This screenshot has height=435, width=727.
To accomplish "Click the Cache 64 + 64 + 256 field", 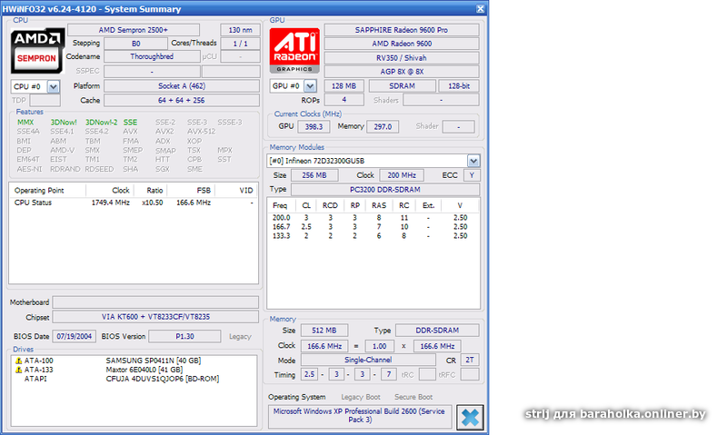I will (182, 100).
